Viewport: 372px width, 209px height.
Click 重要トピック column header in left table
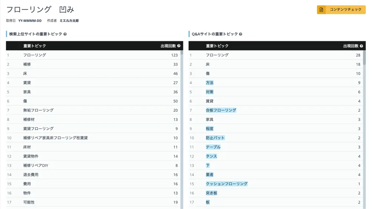click(x=35, y=46)
